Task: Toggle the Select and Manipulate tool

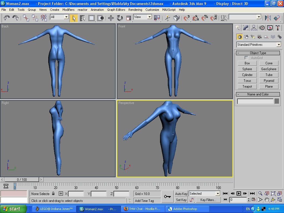Action: coord(168,18)
